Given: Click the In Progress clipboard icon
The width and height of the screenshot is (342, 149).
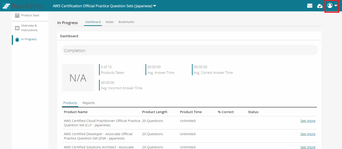Looking at the screenshot, I should coord(17,39).
